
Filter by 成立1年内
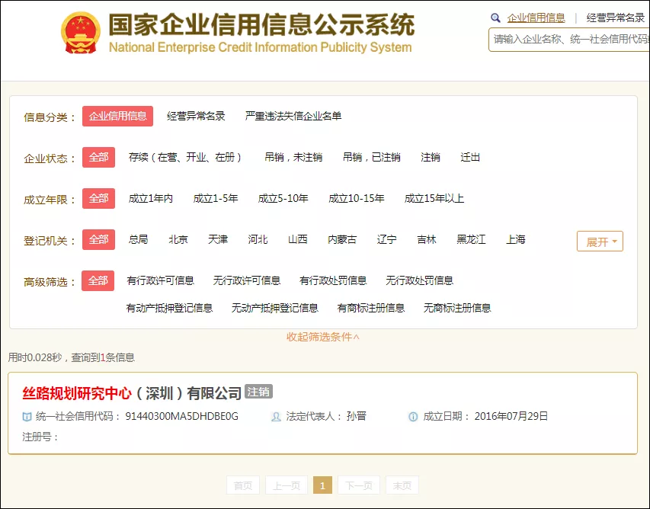(150, 199)
